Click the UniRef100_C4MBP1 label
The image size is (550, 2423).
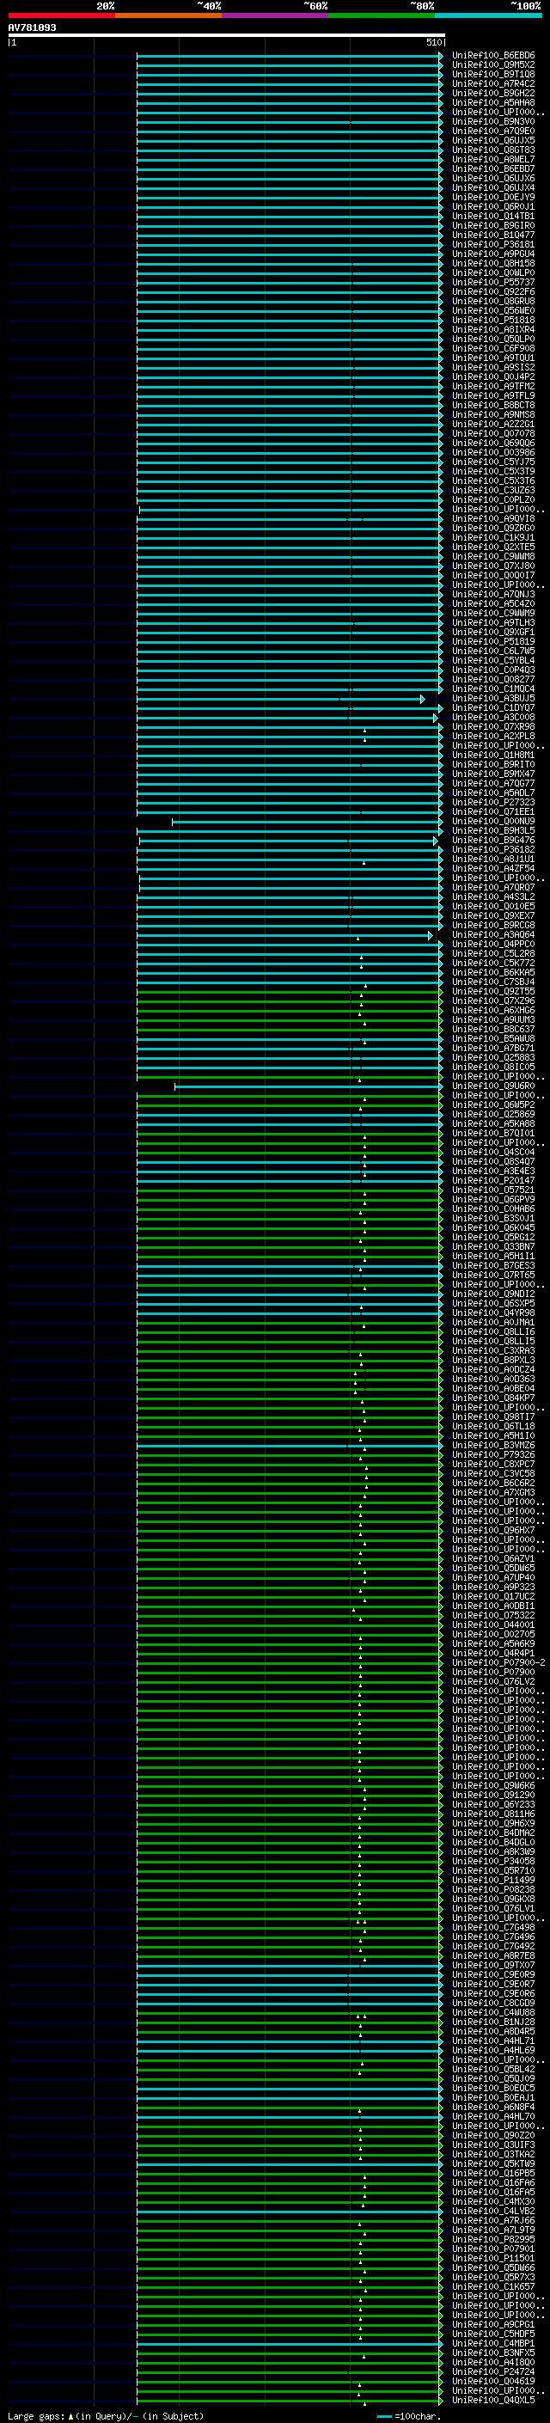coord(492,2343)
